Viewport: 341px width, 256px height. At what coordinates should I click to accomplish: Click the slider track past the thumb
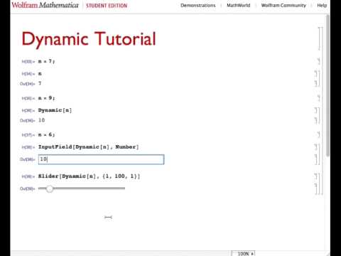point(89,188)
